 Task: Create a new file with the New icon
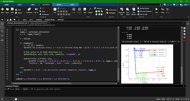tap(3, 9)
